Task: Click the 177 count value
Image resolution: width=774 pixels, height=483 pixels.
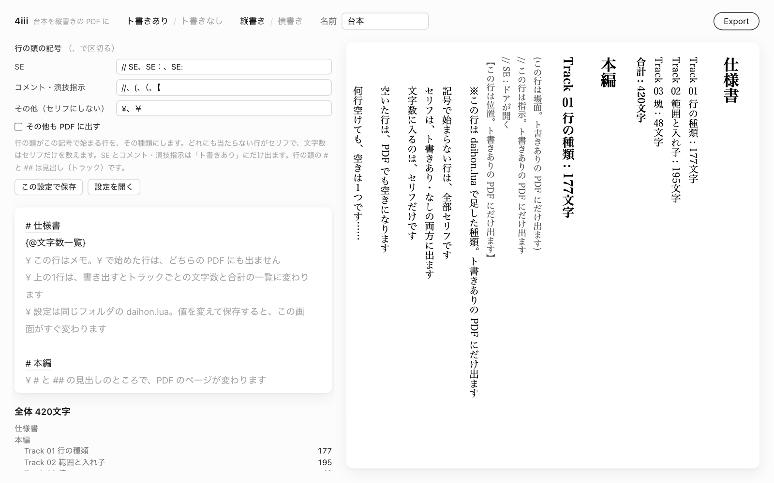Action: point(325,451)
